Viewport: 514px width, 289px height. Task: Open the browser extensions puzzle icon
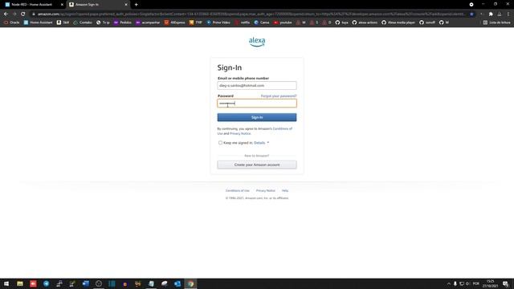pos(491,14)
